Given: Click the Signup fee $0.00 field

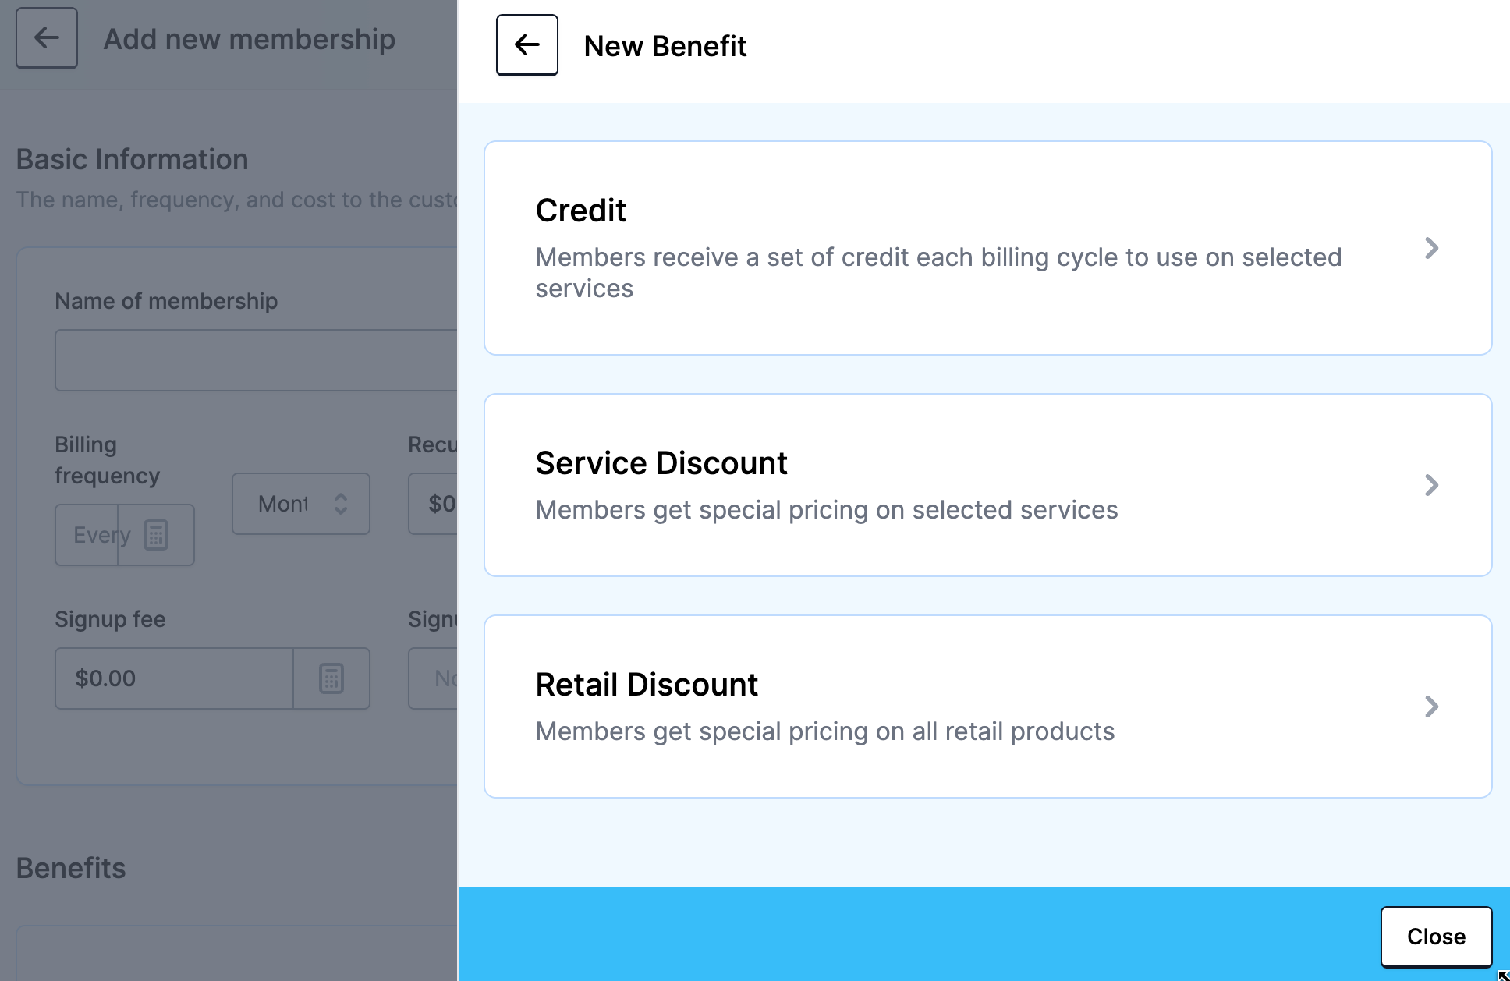Looking at the screenshot, I should click(174, 678).
